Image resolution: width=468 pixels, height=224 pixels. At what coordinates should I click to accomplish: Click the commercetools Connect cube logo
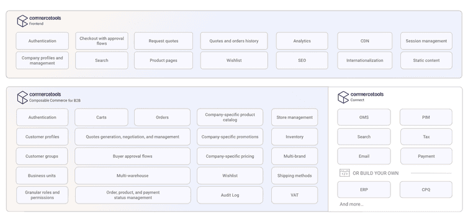343,97
